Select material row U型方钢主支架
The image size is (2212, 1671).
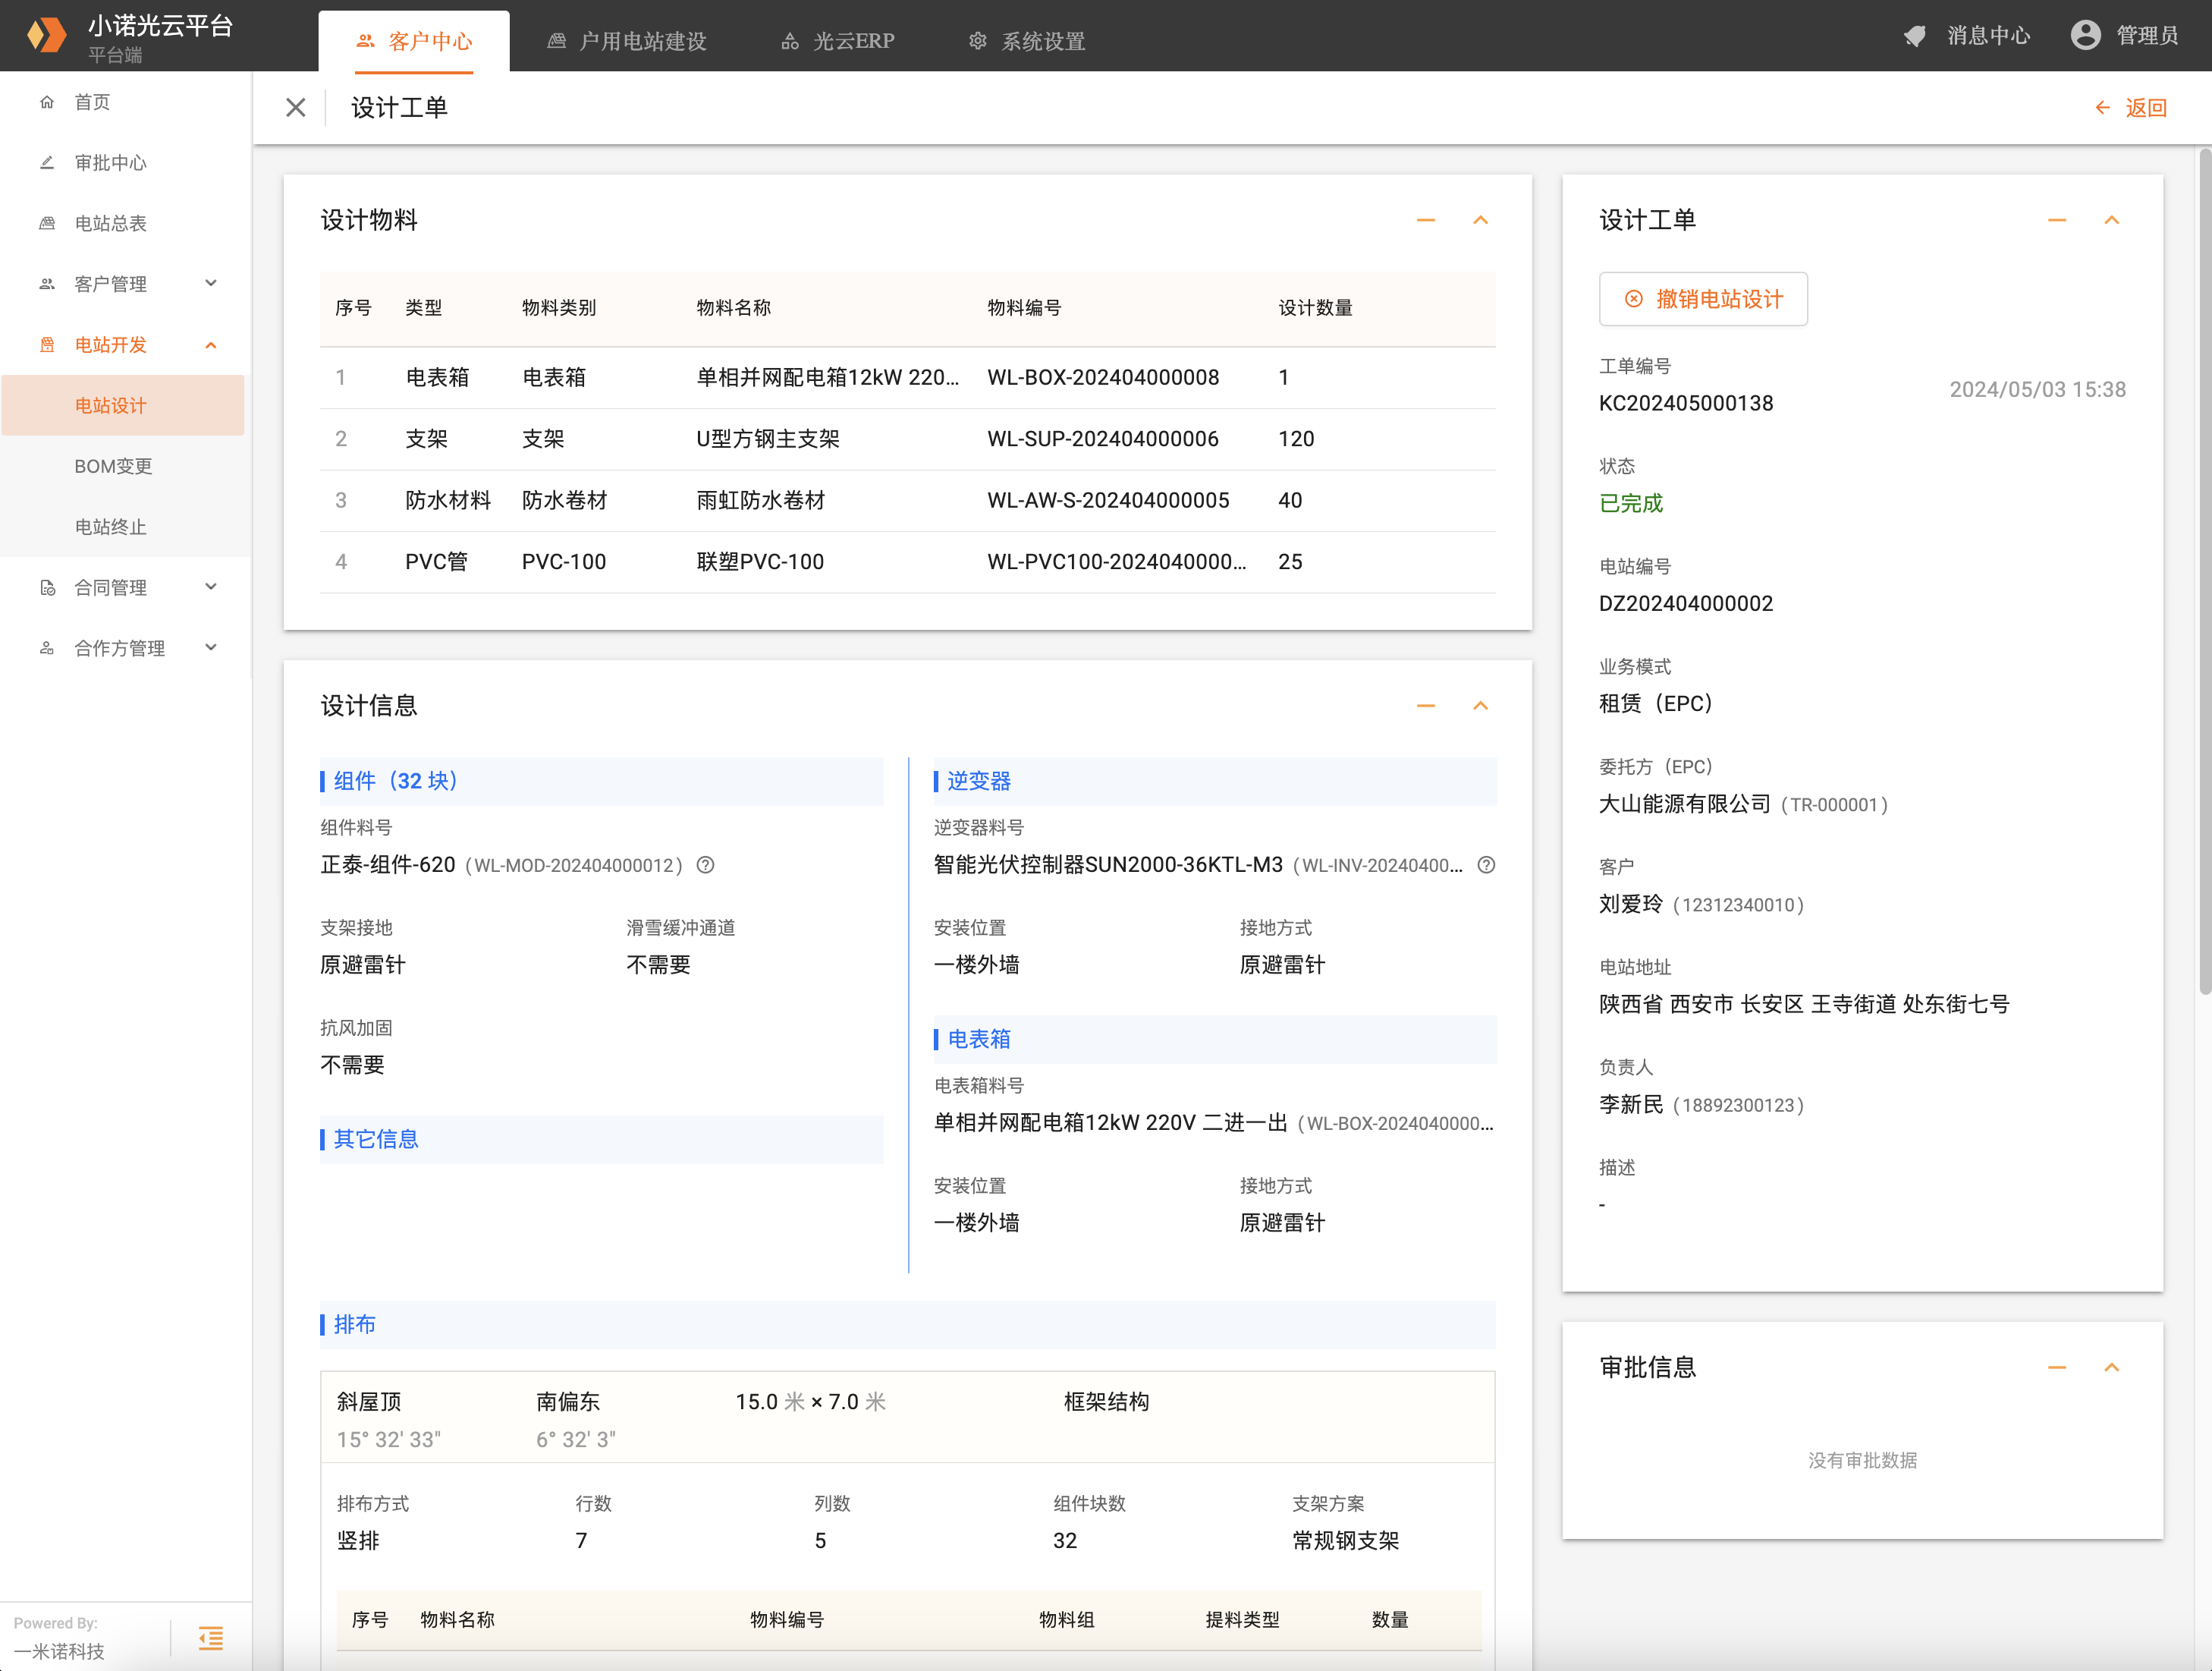(x=908, y=439)
